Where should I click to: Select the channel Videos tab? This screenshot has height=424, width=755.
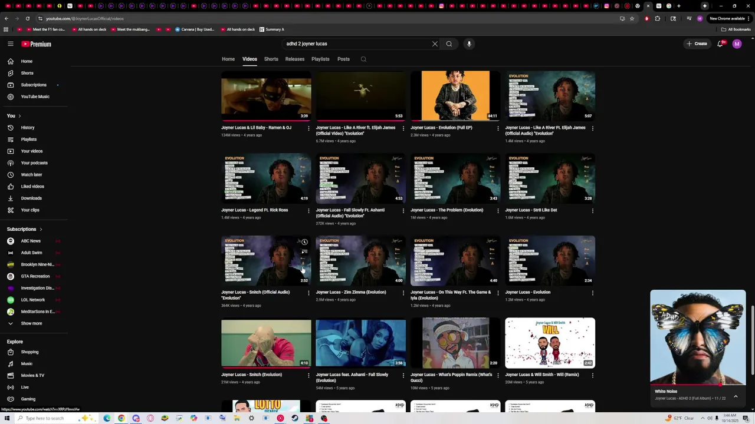point(250,59)
